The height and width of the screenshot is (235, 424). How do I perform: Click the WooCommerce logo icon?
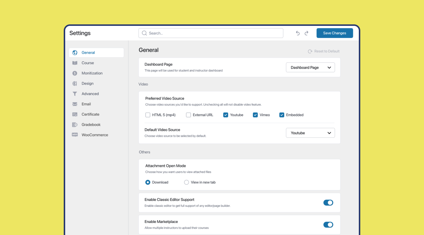pos(75,135)
